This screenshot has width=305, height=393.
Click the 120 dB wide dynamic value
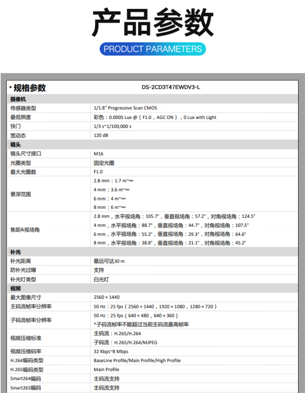pyautogui.click(x=101, y=135)
